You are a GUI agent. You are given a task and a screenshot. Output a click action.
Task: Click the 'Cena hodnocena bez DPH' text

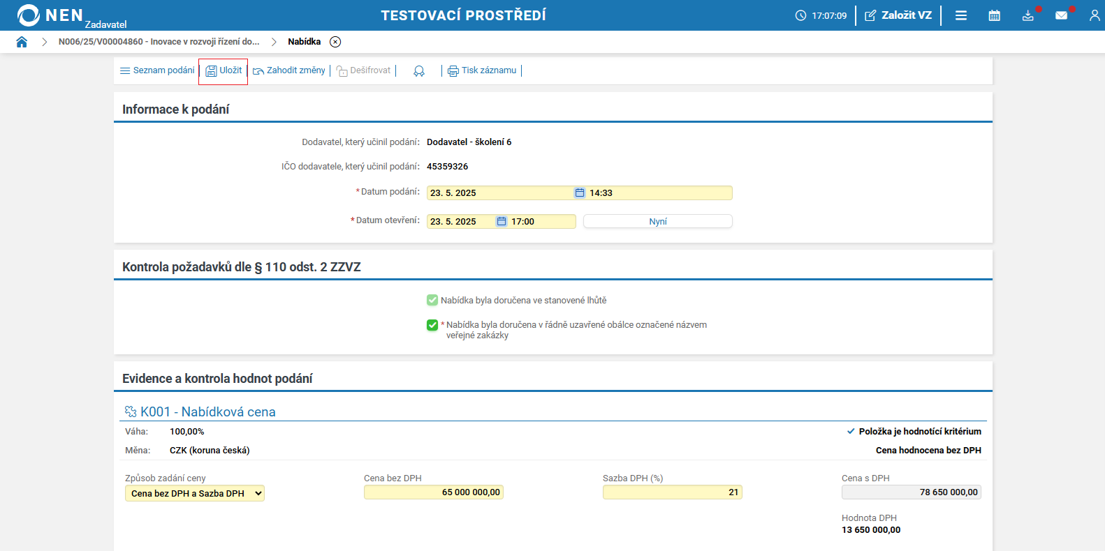click(x=928, y=451)
